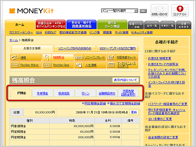Open the メニュー一覧から選択 dropdown
This screenshot has width=196, height=147.
point(119,11)
